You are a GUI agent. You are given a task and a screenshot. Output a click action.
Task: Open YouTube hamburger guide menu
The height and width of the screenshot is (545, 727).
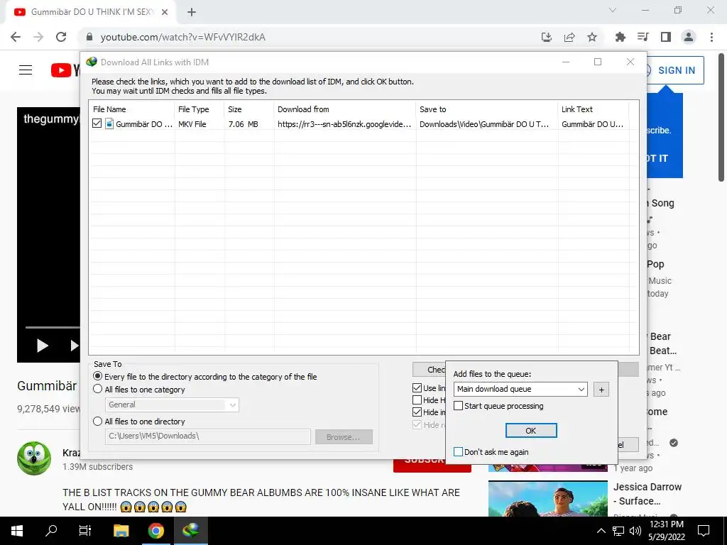pos(26,70)
